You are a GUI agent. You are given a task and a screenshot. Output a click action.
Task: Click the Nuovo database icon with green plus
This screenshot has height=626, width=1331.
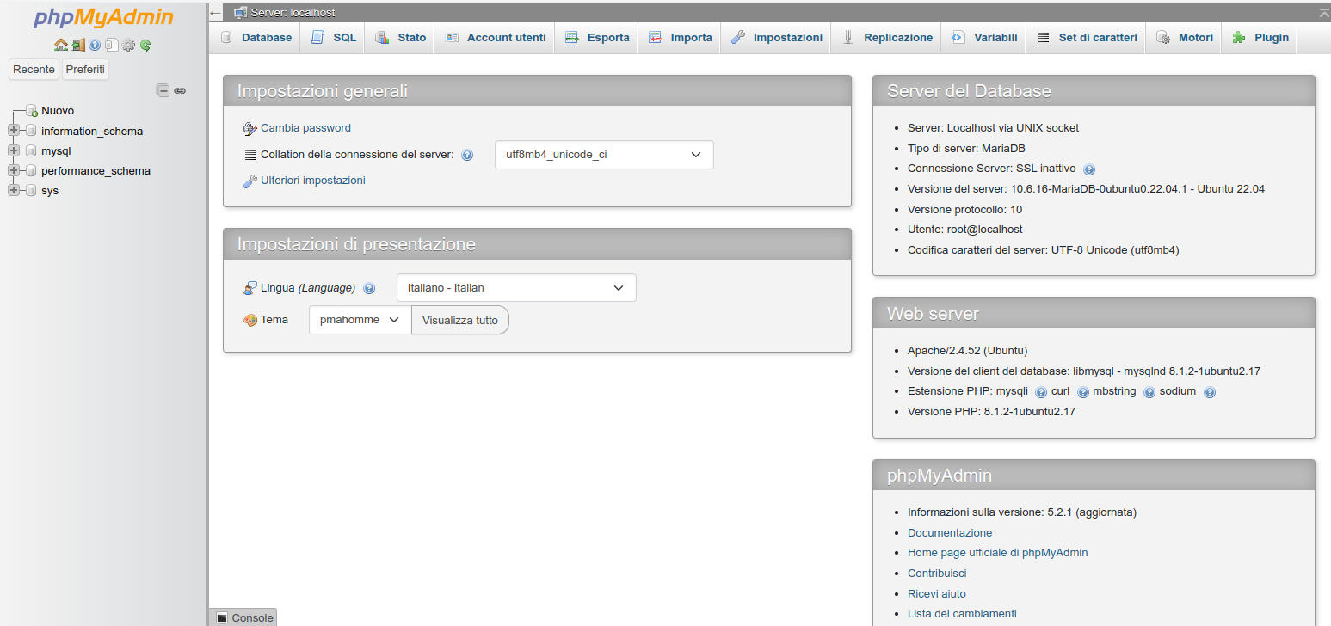[32, 111]
